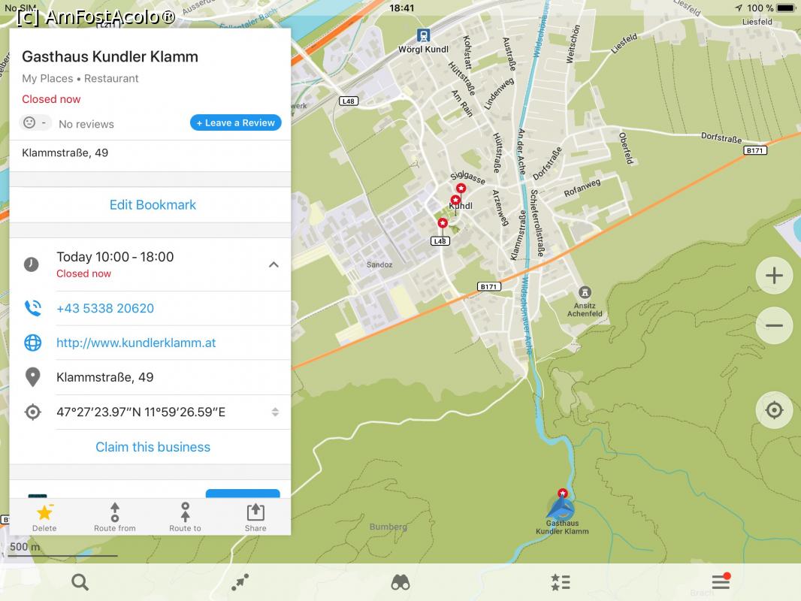Open Edit Bookmark link
Viewport: 801px width, 601px height.
pos(153,205)
